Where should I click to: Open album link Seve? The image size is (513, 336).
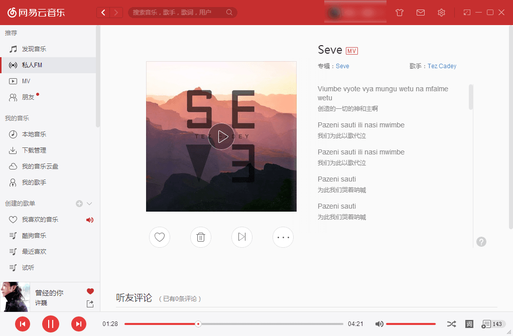point(342,66)
